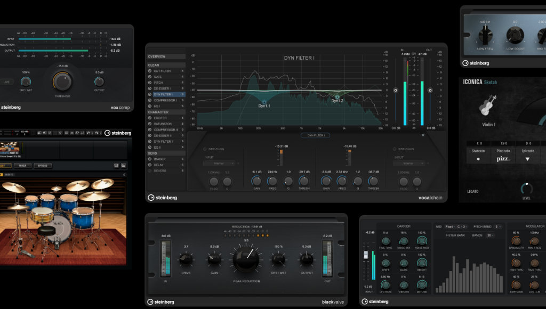Toggle the DELAY module power icon

pyautogui.click(x=150, y=165)
